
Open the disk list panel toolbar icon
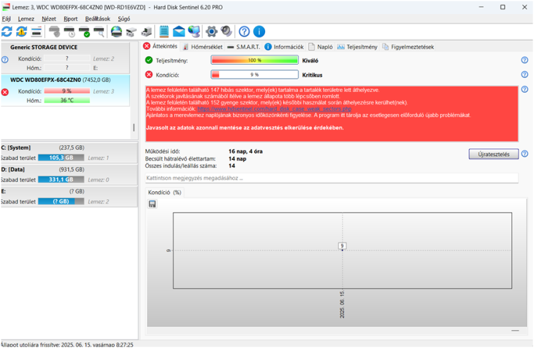[36, 31]
